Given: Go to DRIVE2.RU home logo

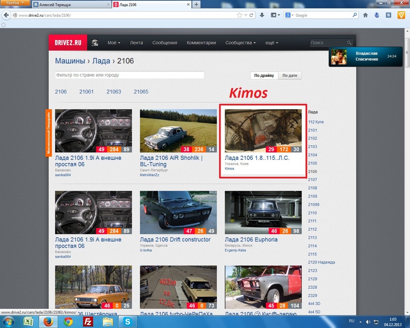Looking at the screenshot, I should [68, 43].
